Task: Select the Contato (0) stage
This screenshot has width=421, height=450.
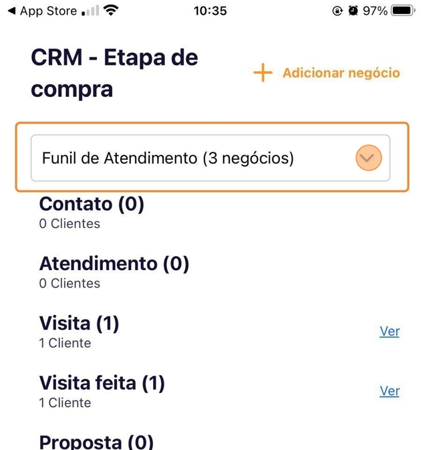Action: [92, 204]
